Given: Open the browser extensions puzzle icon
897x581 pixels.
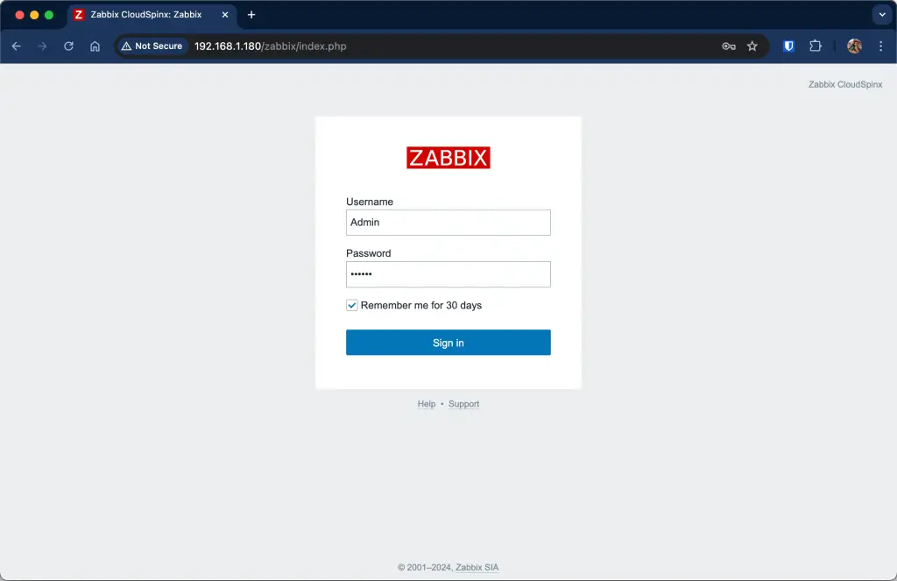Looking at the screenshot, I should coord(816,46).
